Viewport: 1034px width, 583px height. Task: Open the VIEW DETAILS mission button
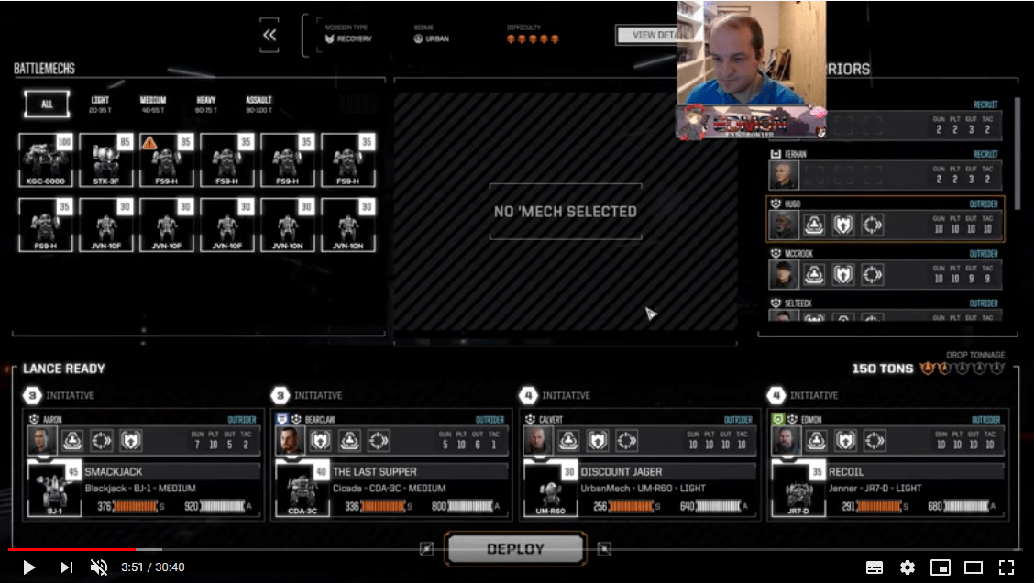(x=647, y=35)
